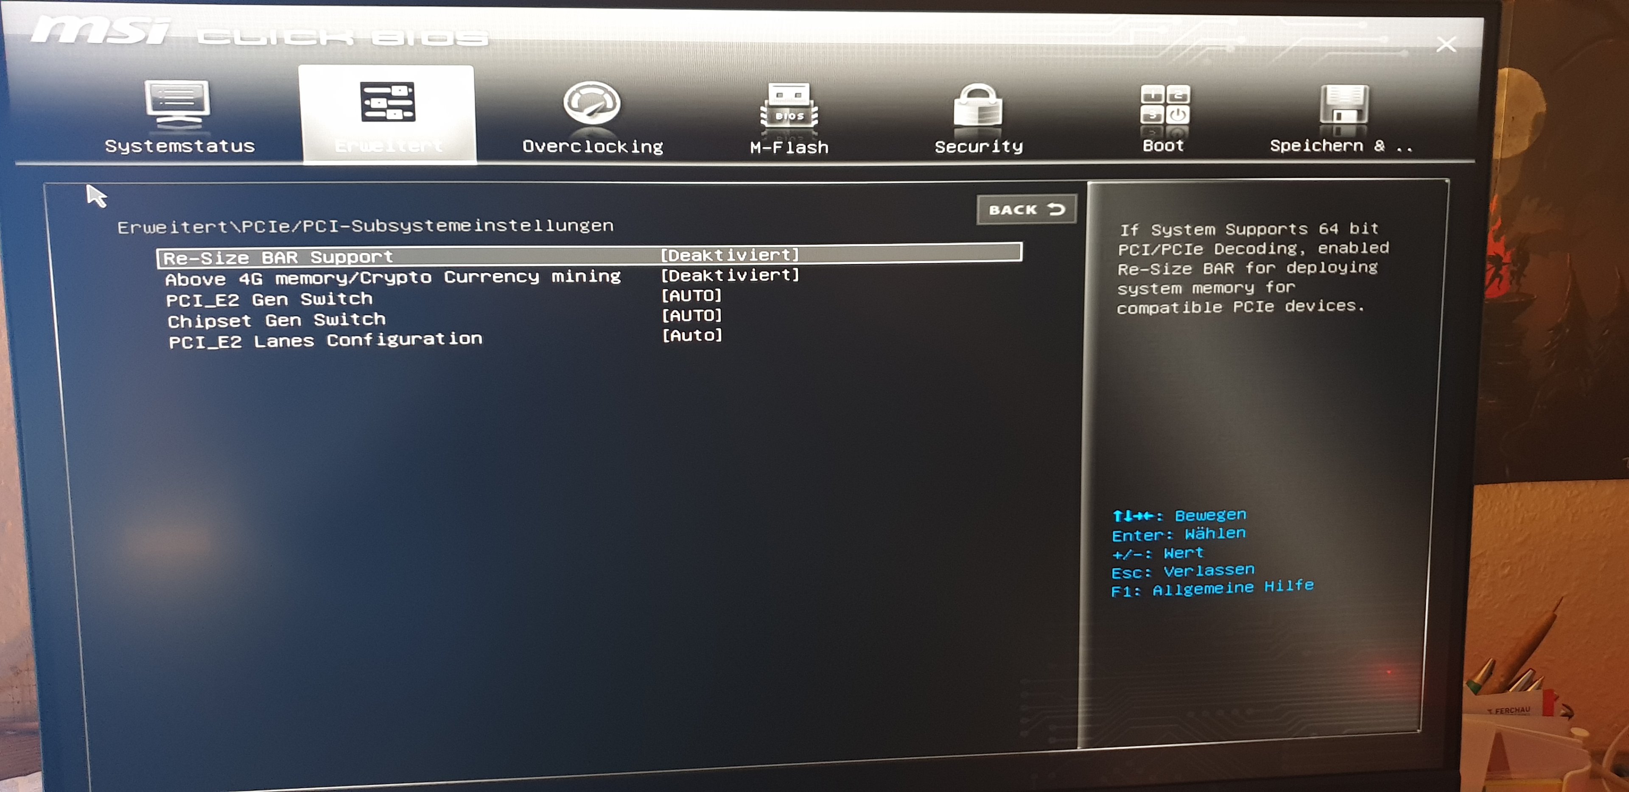Click the Erweitert sliders icon
Image resolution: width=1629 pixels, height=792 pixels.
pyautogui.click(x=388, y=101)
